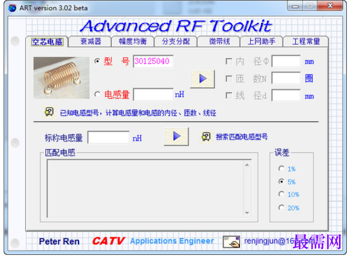The image size is (351, 258).
Task: Click the 电感量 nH input field
Action: [x=153, y=94]
